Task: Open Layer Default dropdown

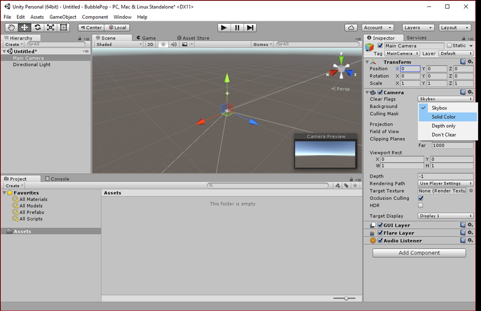Action: click(456, 54)
